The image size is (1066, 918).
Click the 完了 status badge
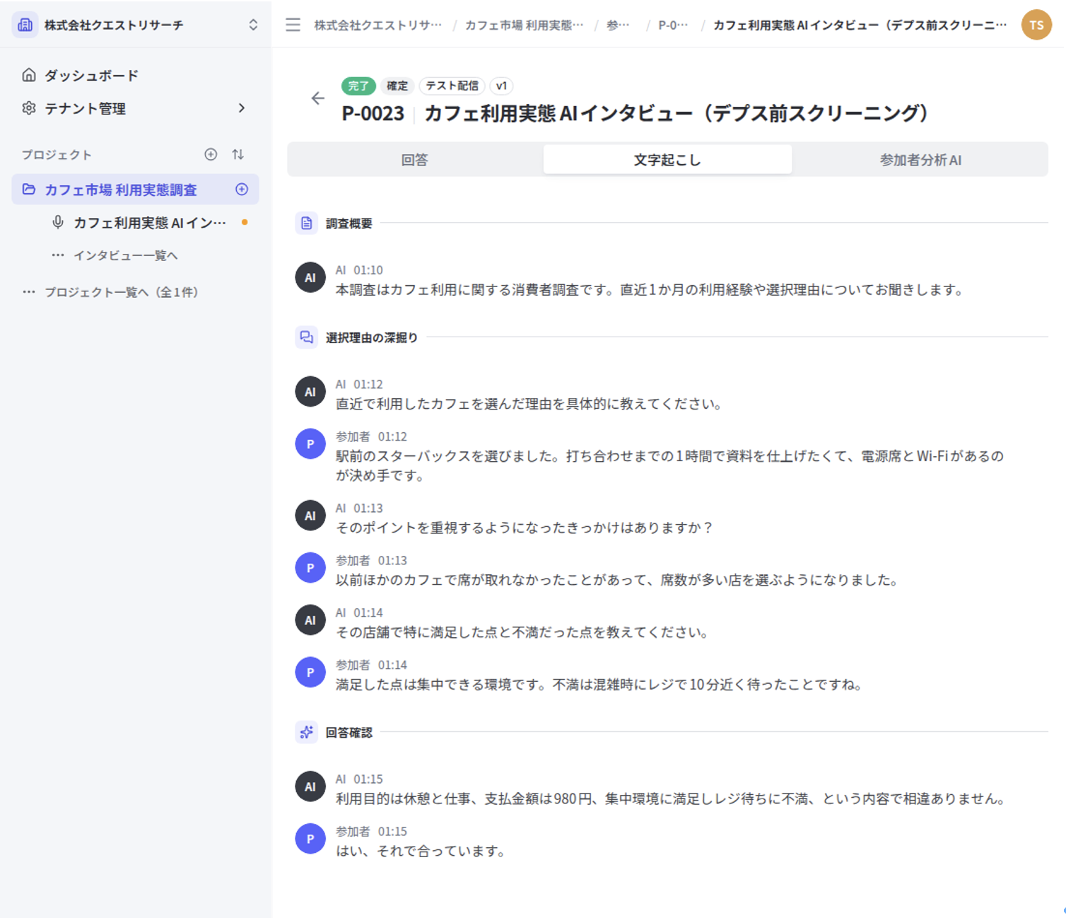tap(358, 86)
